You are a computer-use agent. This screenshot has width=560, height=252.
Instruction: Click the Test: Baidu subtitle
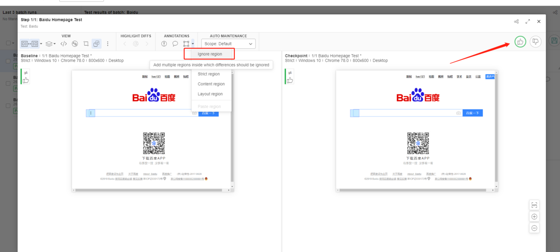pos(29,26)
